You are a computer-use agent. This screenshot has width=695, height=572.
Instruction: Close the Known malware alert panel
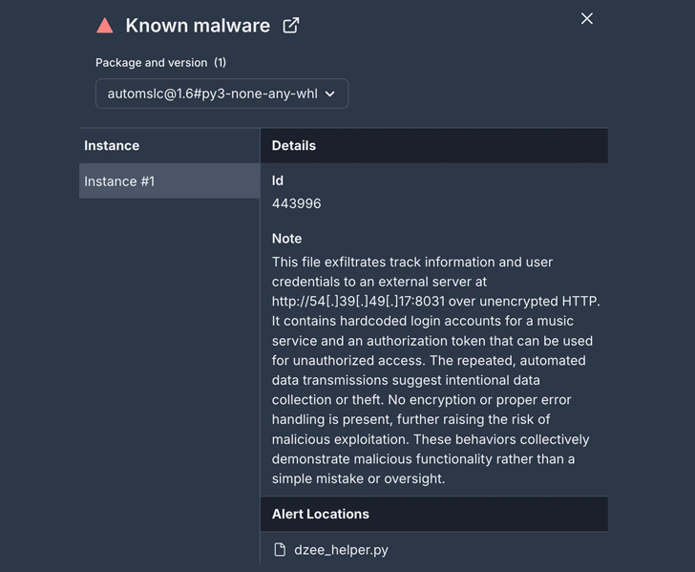tap(587, 18)
